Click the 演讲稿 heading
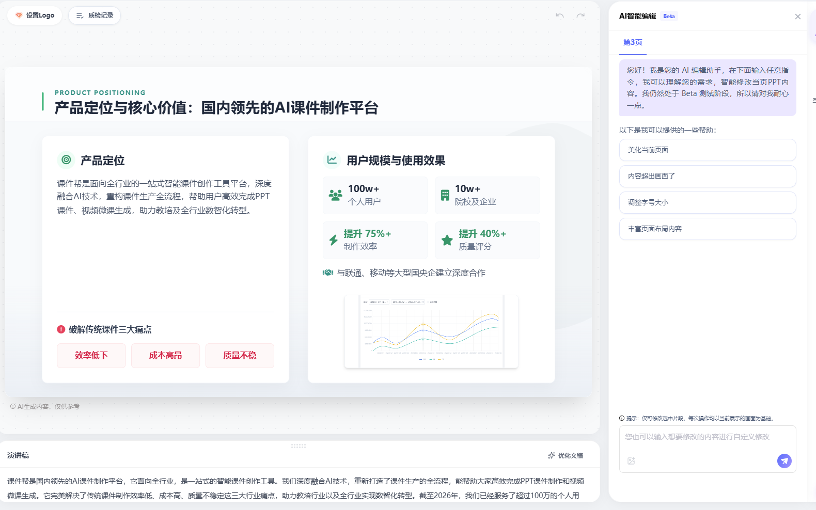The image size is (816, 510). pyautogui.click(x=18, y=455)
